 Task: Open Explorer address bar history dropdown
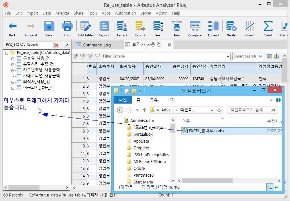coord(212,110)
